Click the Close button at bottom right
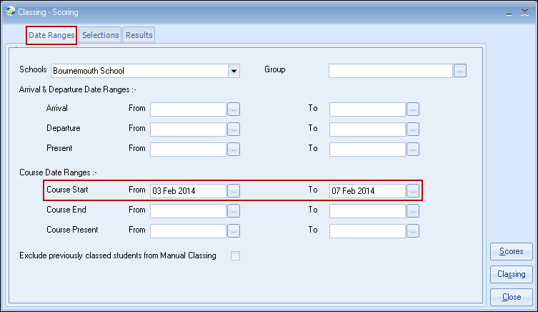Image resolution: width=538 pixels, height=312 pixels. 511,297
